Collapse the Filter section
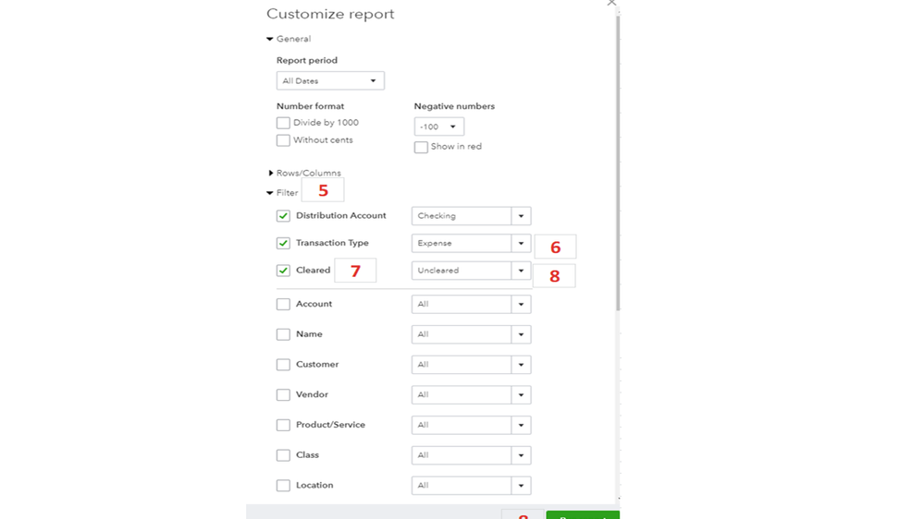Image resolution: width=924 pixels, height=519 pixels. pos(270,193)
